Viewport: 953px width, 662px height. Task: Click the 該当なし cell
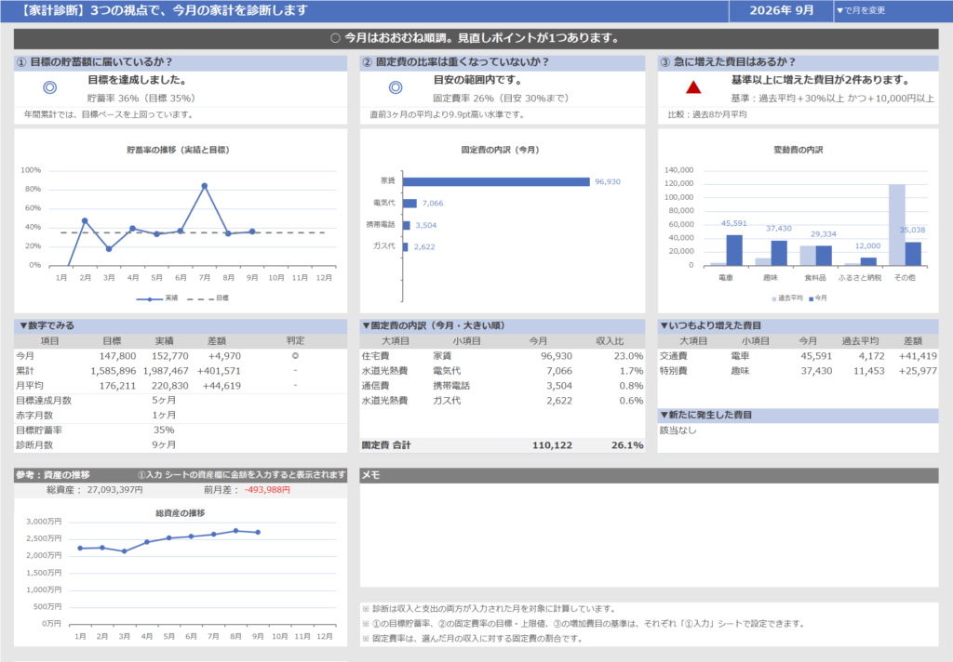678,430
